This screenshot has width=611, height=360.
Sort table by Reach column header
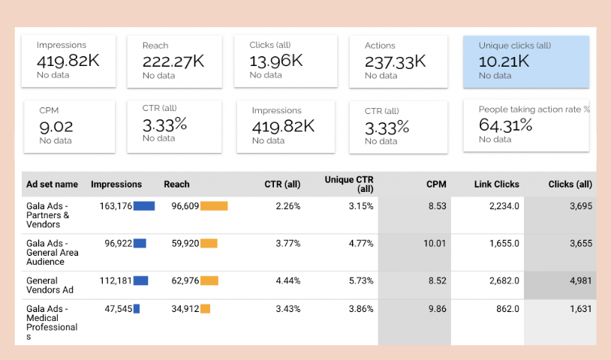tap(176, 184)
